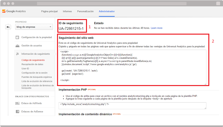Click the Configuración de la propiedad icon
This screenshot has height=127, width=223.
tap(18, 37)
